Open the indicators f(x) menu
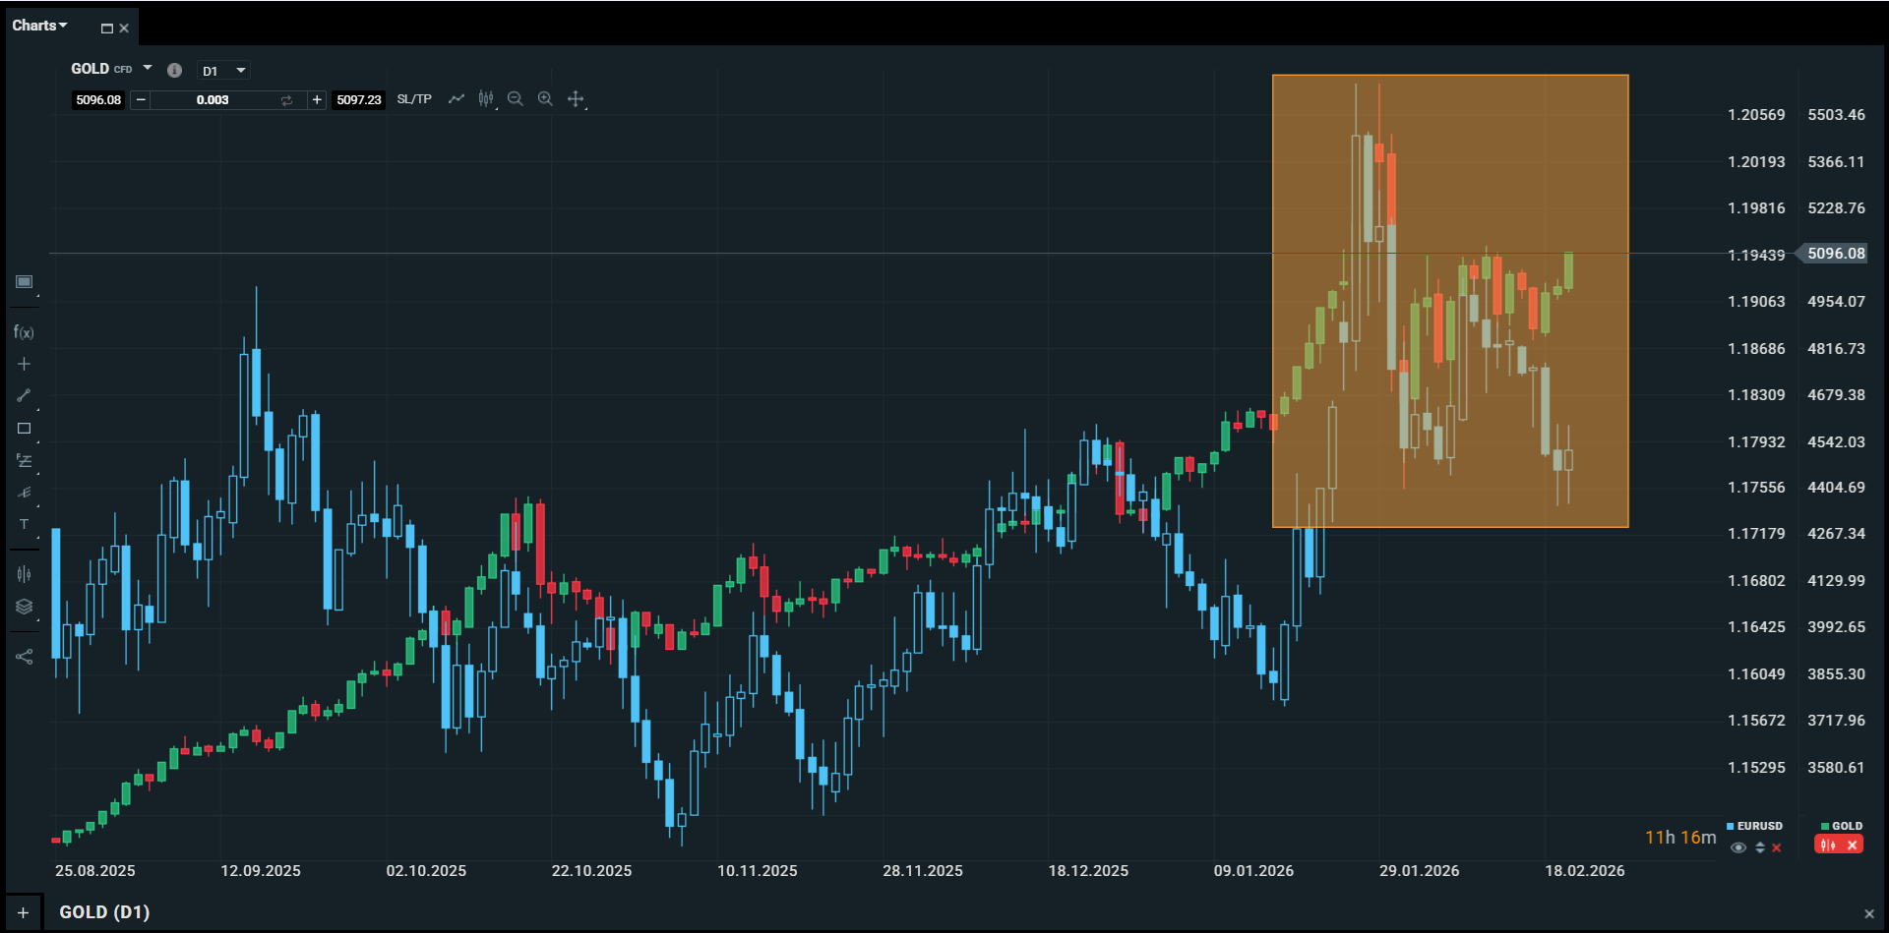The height and width of the screenshot is (933, 1889). click(24, 332)
